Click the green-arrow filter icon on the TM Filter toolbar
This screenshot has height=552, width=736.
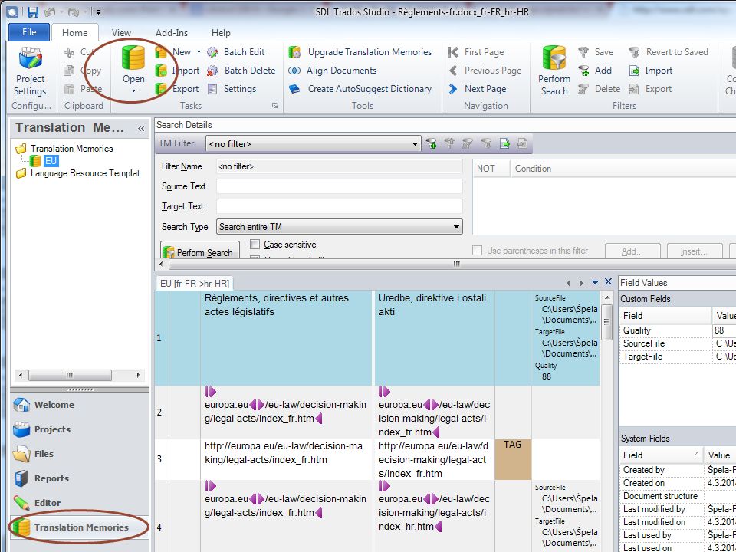504,143
